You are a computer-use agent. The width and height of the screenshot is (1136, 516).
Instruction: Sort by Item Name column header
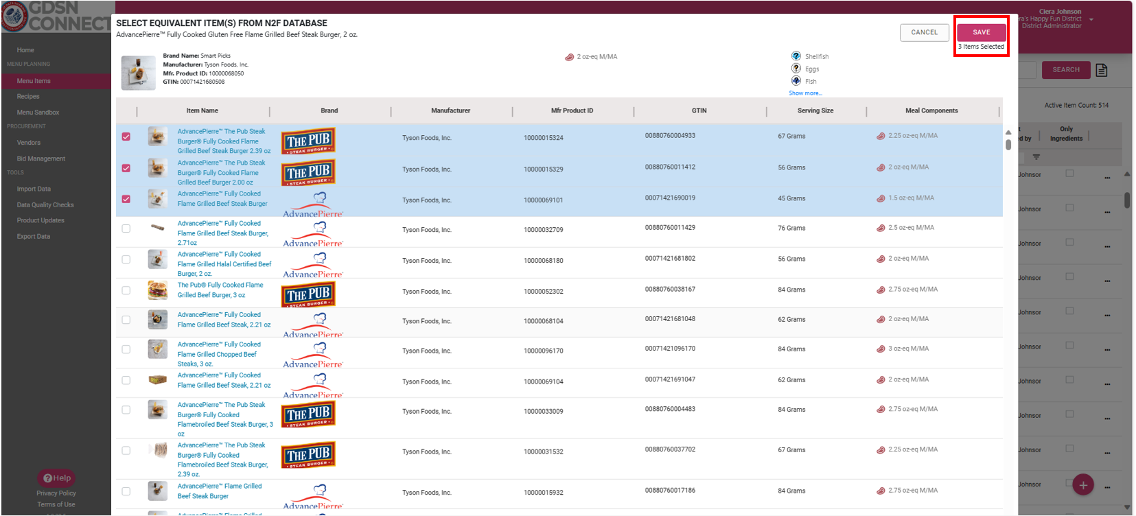pyautogui.click(x=202, y=110)
